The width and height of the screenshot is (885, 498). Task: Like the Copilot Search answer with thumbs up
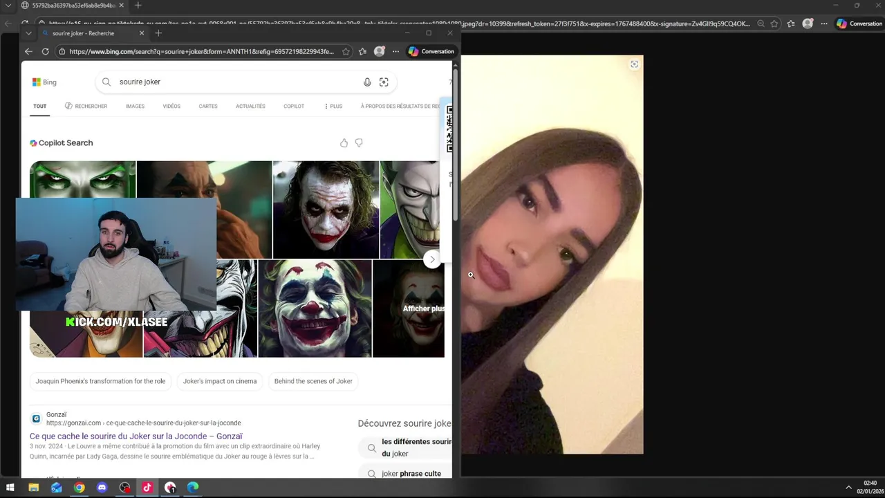[344, 143]
